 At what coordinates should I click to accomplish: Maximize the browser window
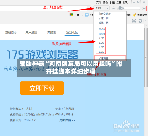[138, 2]
